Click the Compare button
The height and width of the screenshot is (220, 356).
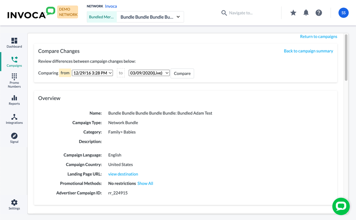coord(182,73)
